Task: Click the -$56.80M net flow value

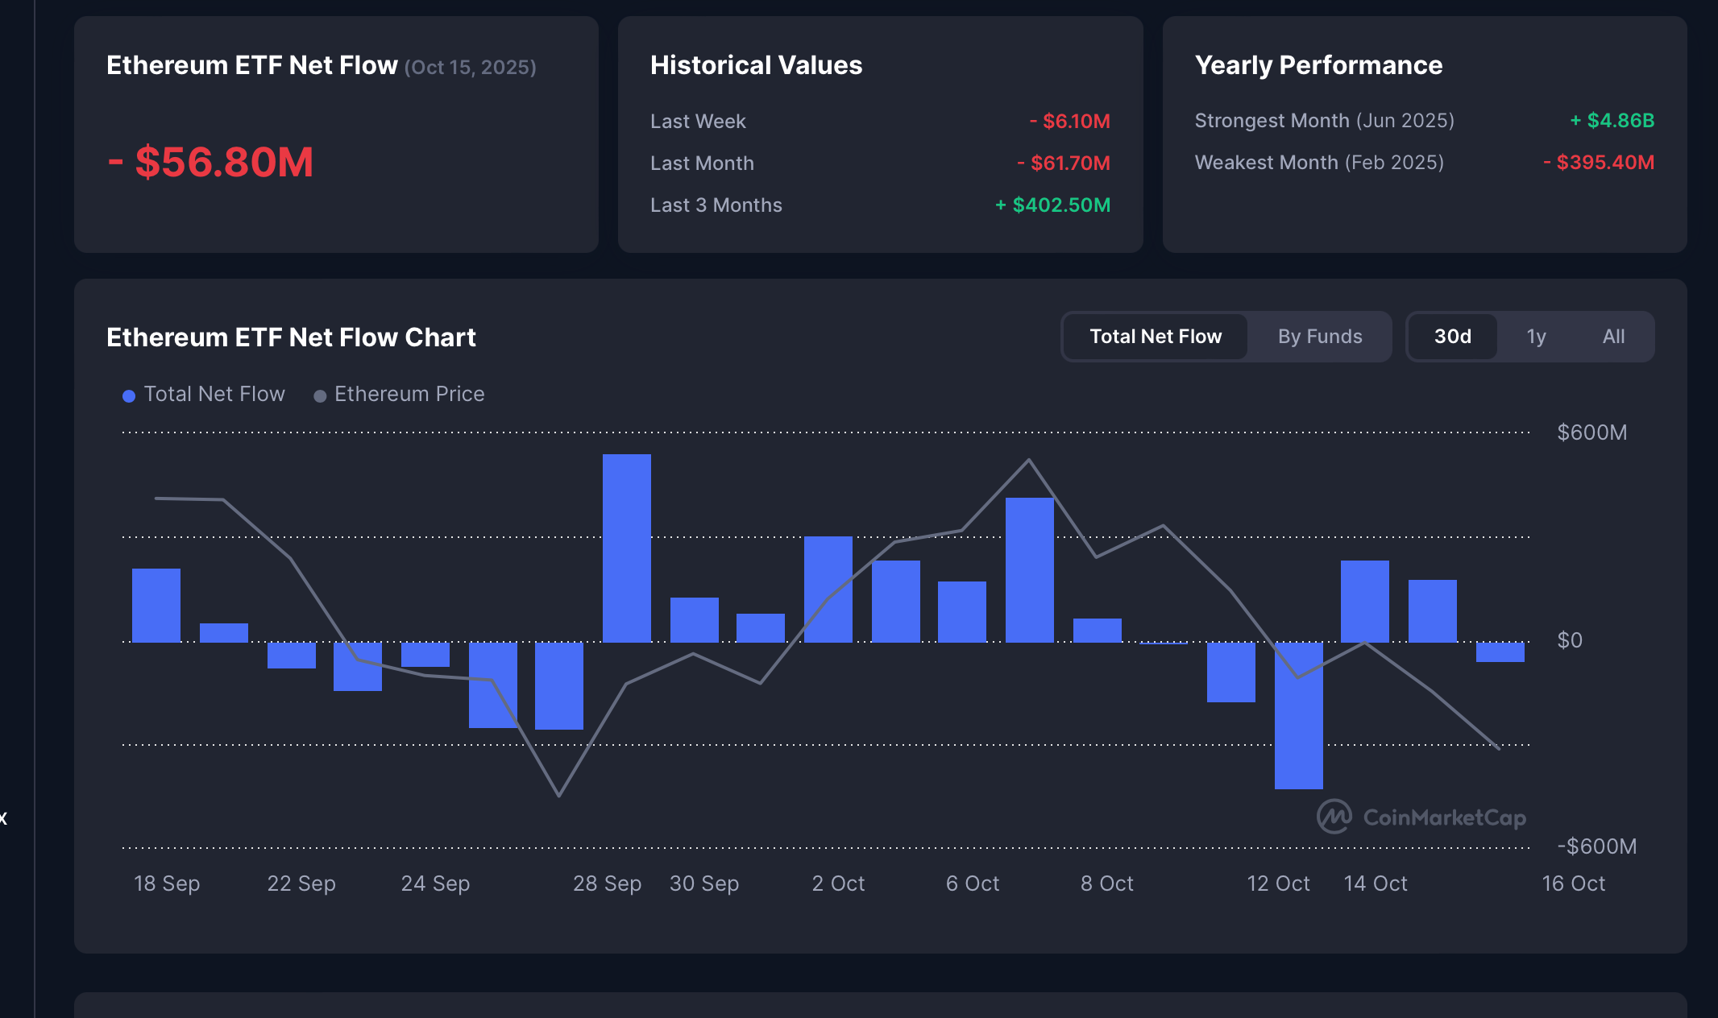Action: [x=210, y=162]
